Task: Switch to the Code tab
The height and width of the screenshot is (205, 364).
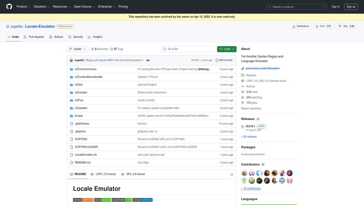Action: (x=13, y=37)
